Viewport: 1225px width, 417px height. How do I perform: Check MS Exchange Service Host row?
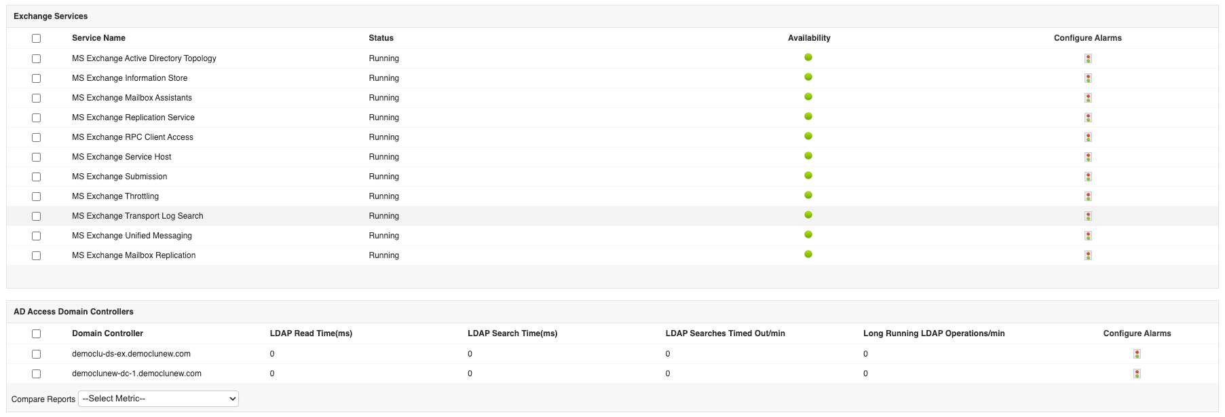point(36,158)
